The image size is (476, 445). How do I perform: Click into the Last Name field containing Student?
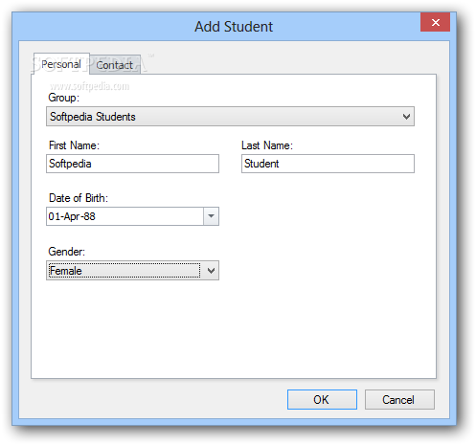tap(328, 164)
